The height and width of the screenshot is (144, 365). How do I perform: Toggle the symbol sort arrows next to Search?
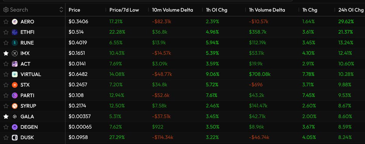pyautogui.click(x=61, y=10)
